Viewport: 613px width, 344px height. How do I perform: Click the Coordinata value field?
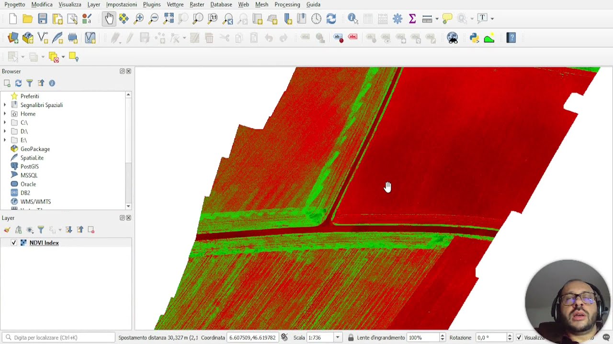click(253, 338)
